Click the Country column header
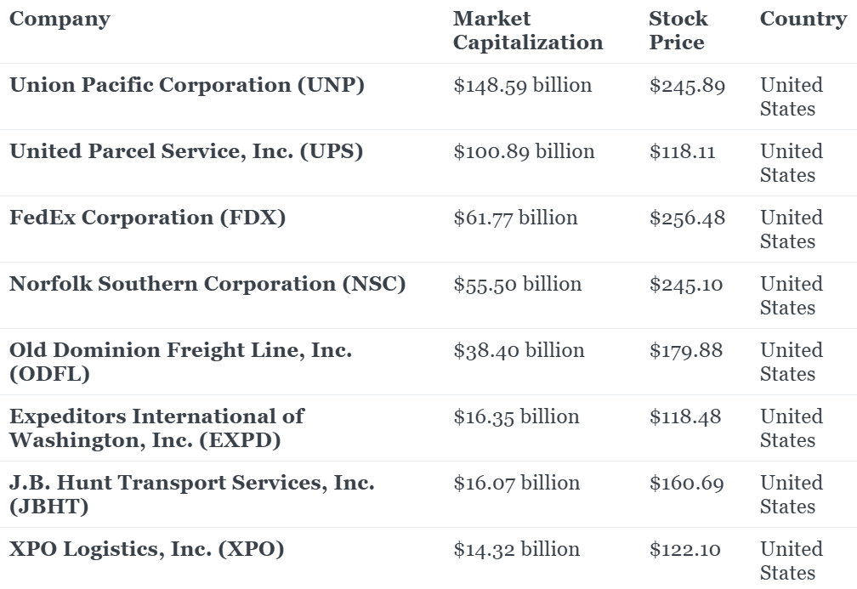 803,20
